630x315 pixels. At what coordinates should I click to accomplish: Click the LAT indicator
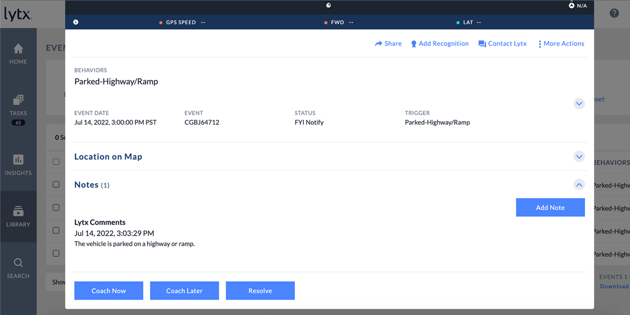[x=469, y=23]
